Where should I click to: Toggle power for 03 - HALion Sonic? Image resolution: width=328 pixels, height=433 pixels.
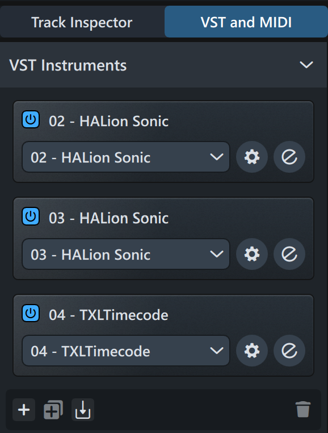point(31,216)
